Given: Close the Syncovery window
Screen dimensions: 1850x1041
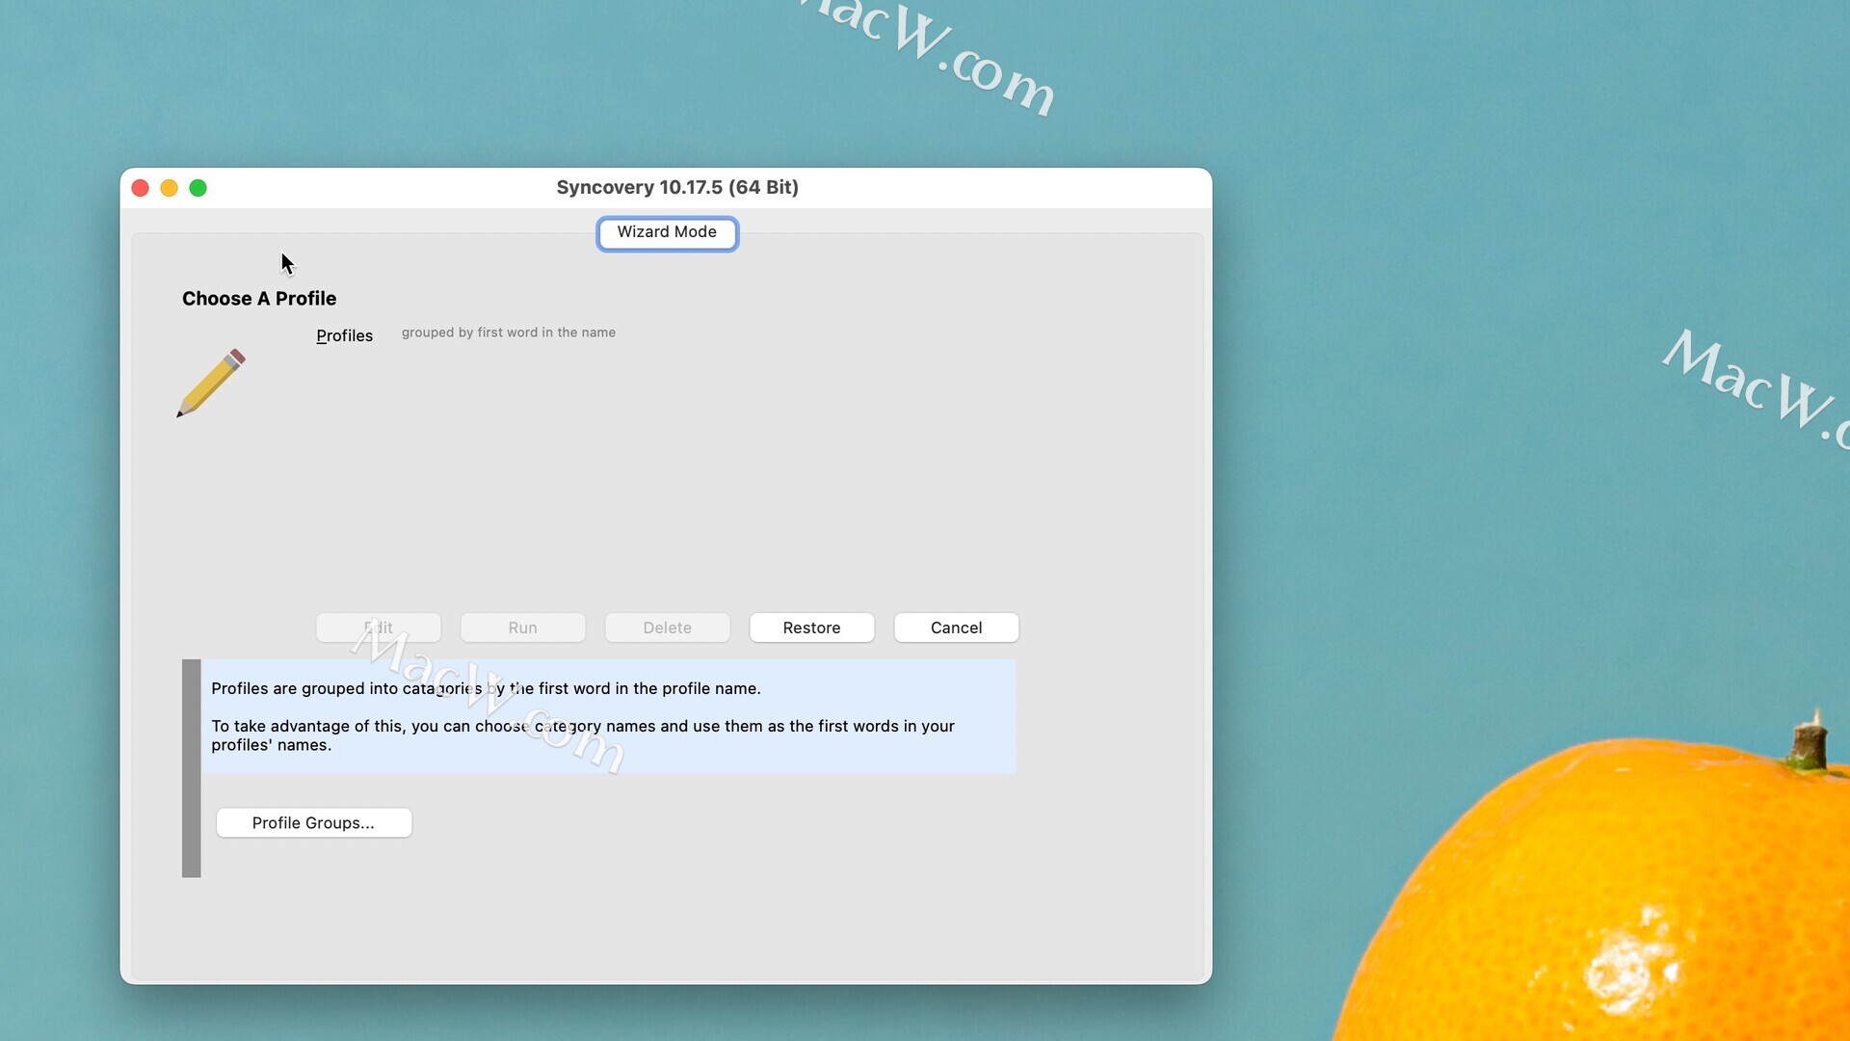Looking at the screenshot, I should pyautogui.click(x=141, y=188).
